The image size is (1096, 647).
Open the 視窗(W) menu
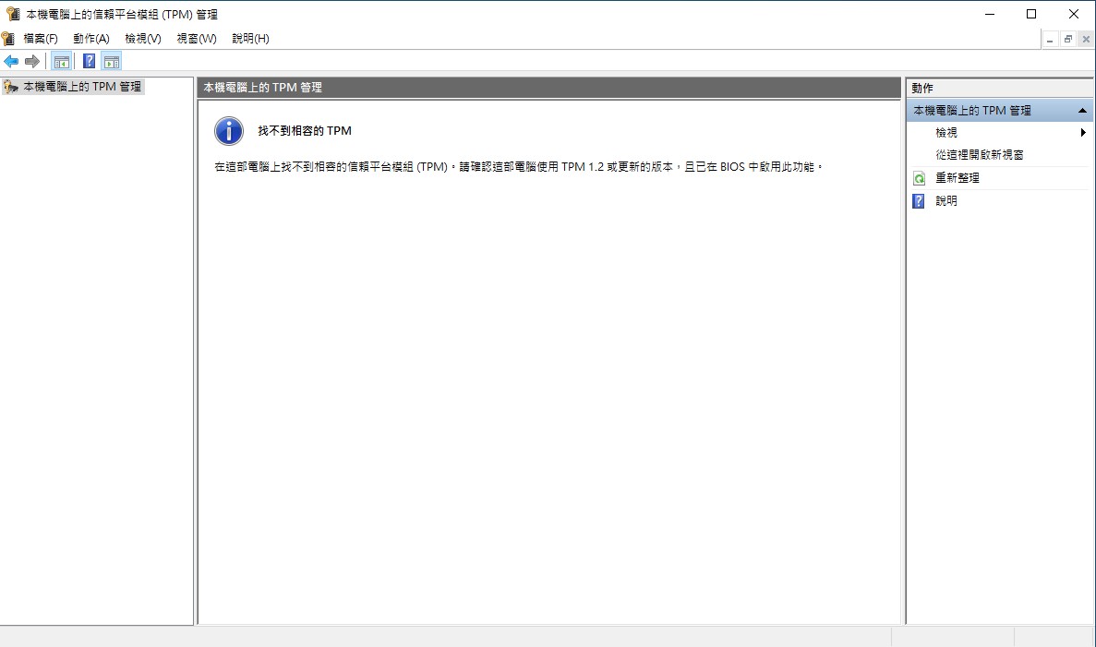[x=197, y=39]
